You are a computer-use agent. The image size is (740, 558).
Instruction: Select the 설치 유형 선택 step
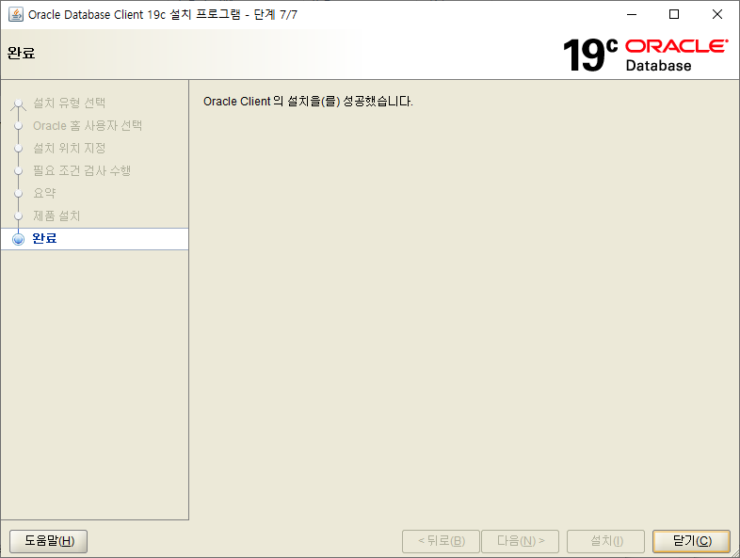pos(69,103)
